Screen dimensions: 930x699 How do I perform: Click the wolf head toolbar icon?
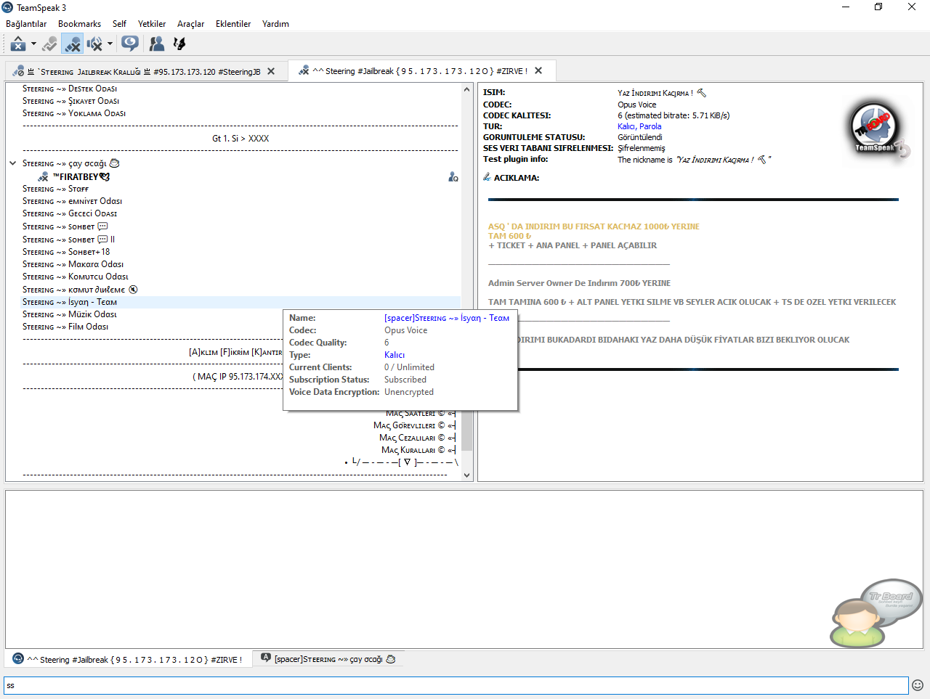pos(179,44)
